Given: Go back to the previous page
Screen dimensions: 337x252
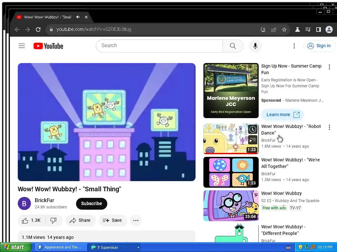Looking at the screenshot, I should click(17, 30).
